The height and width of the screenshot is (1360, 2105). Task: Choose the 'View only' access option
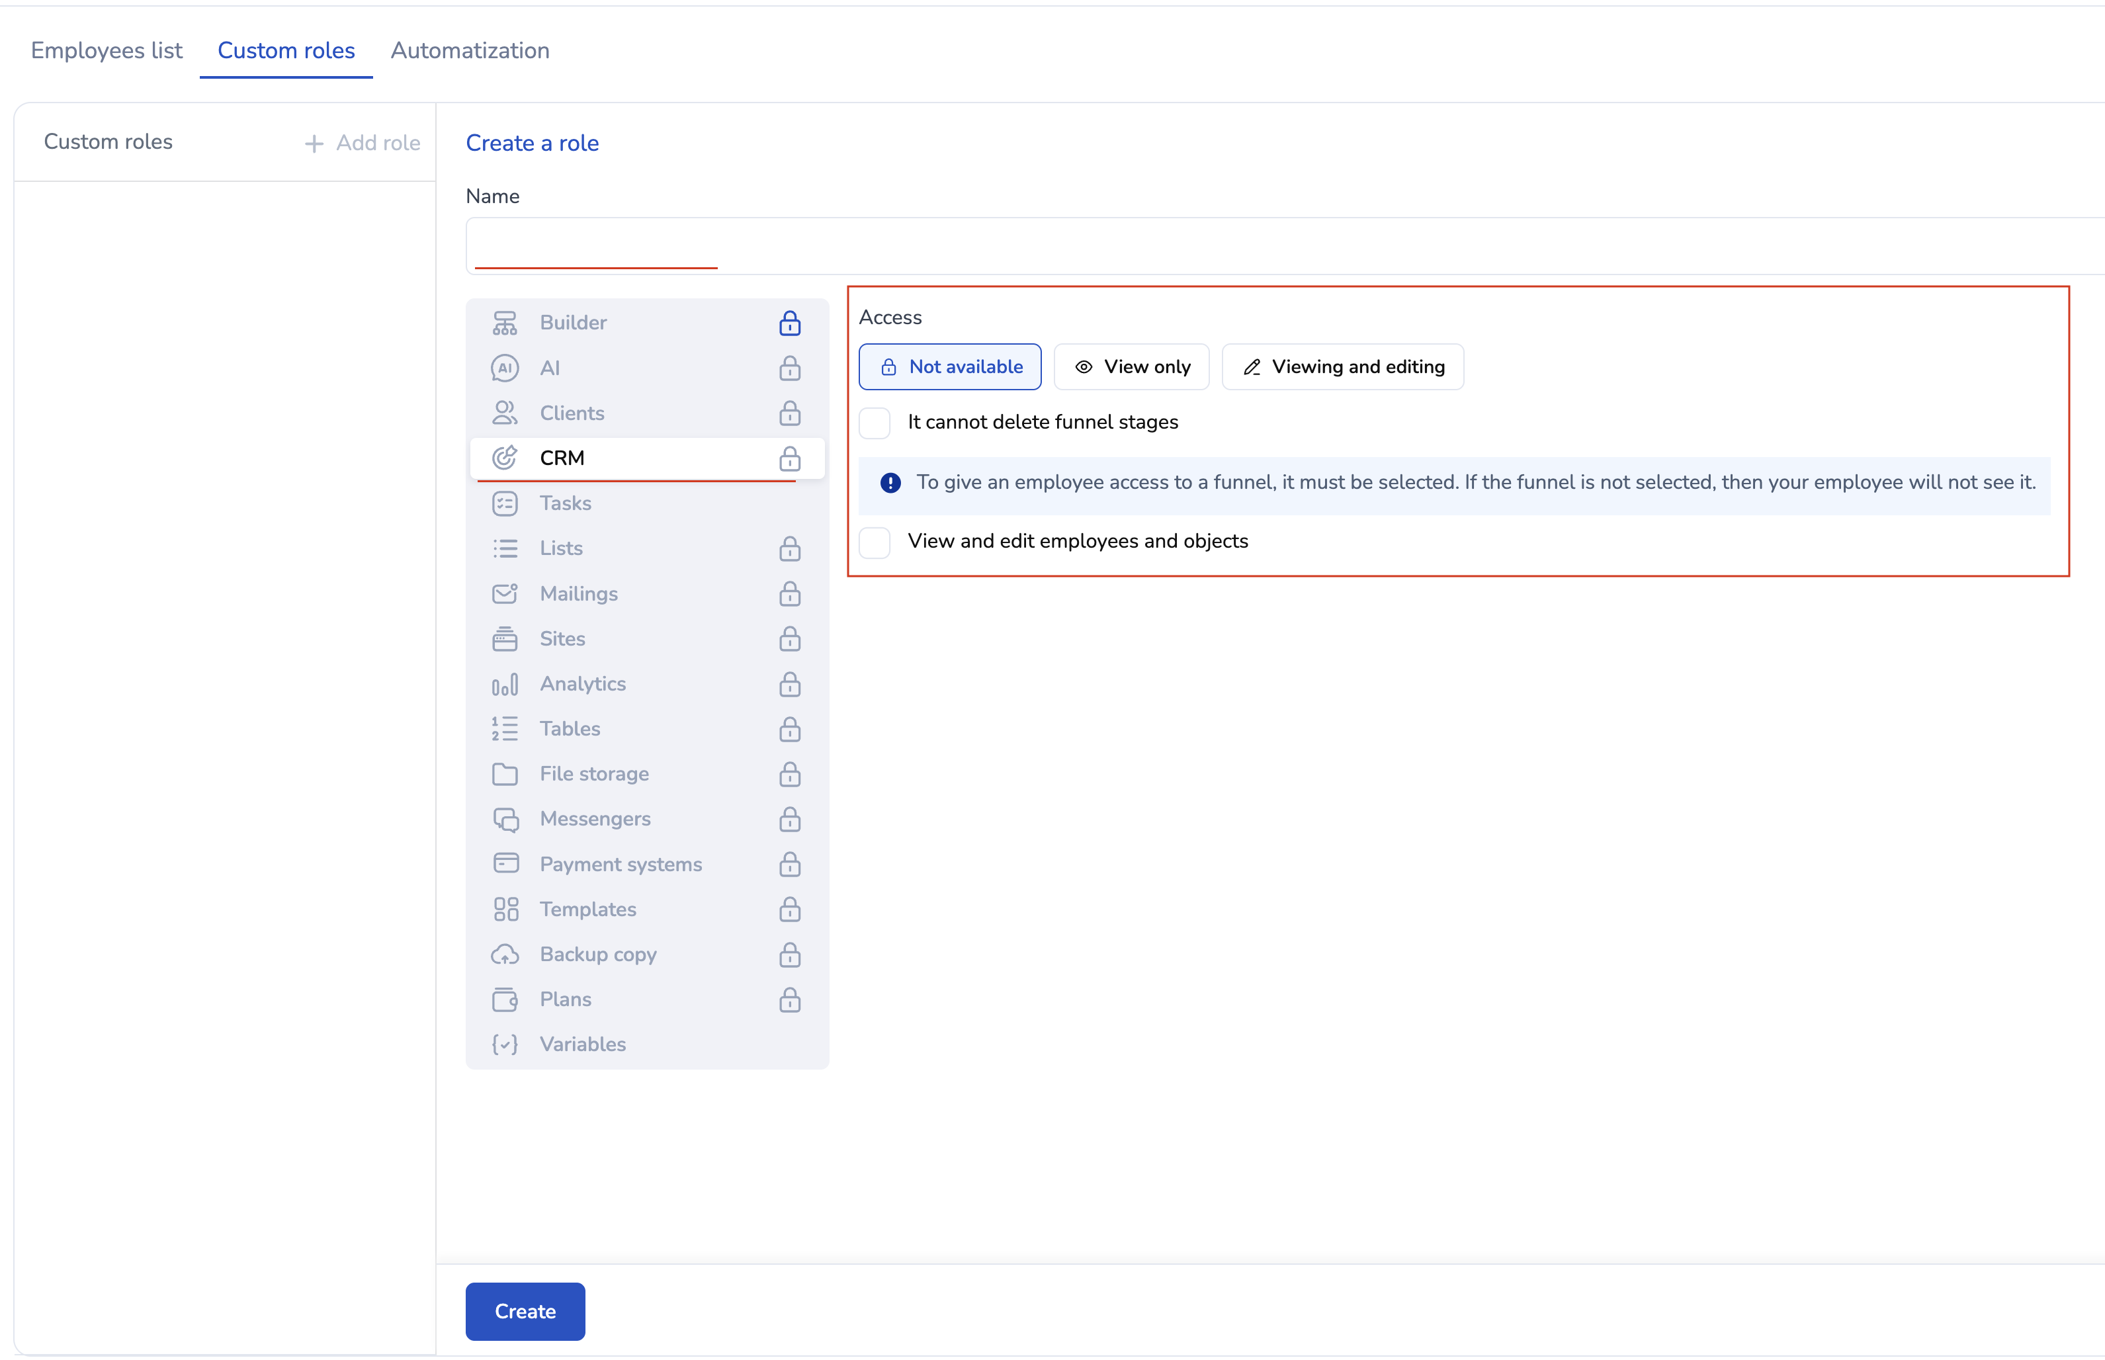point(1131,366)
